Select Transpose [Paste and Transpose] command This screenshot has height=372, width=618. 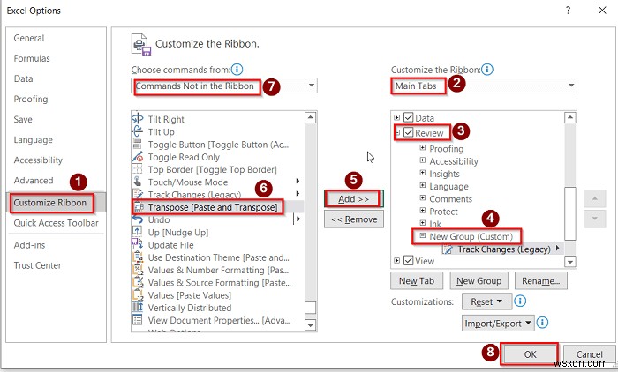tap(213, 207)
